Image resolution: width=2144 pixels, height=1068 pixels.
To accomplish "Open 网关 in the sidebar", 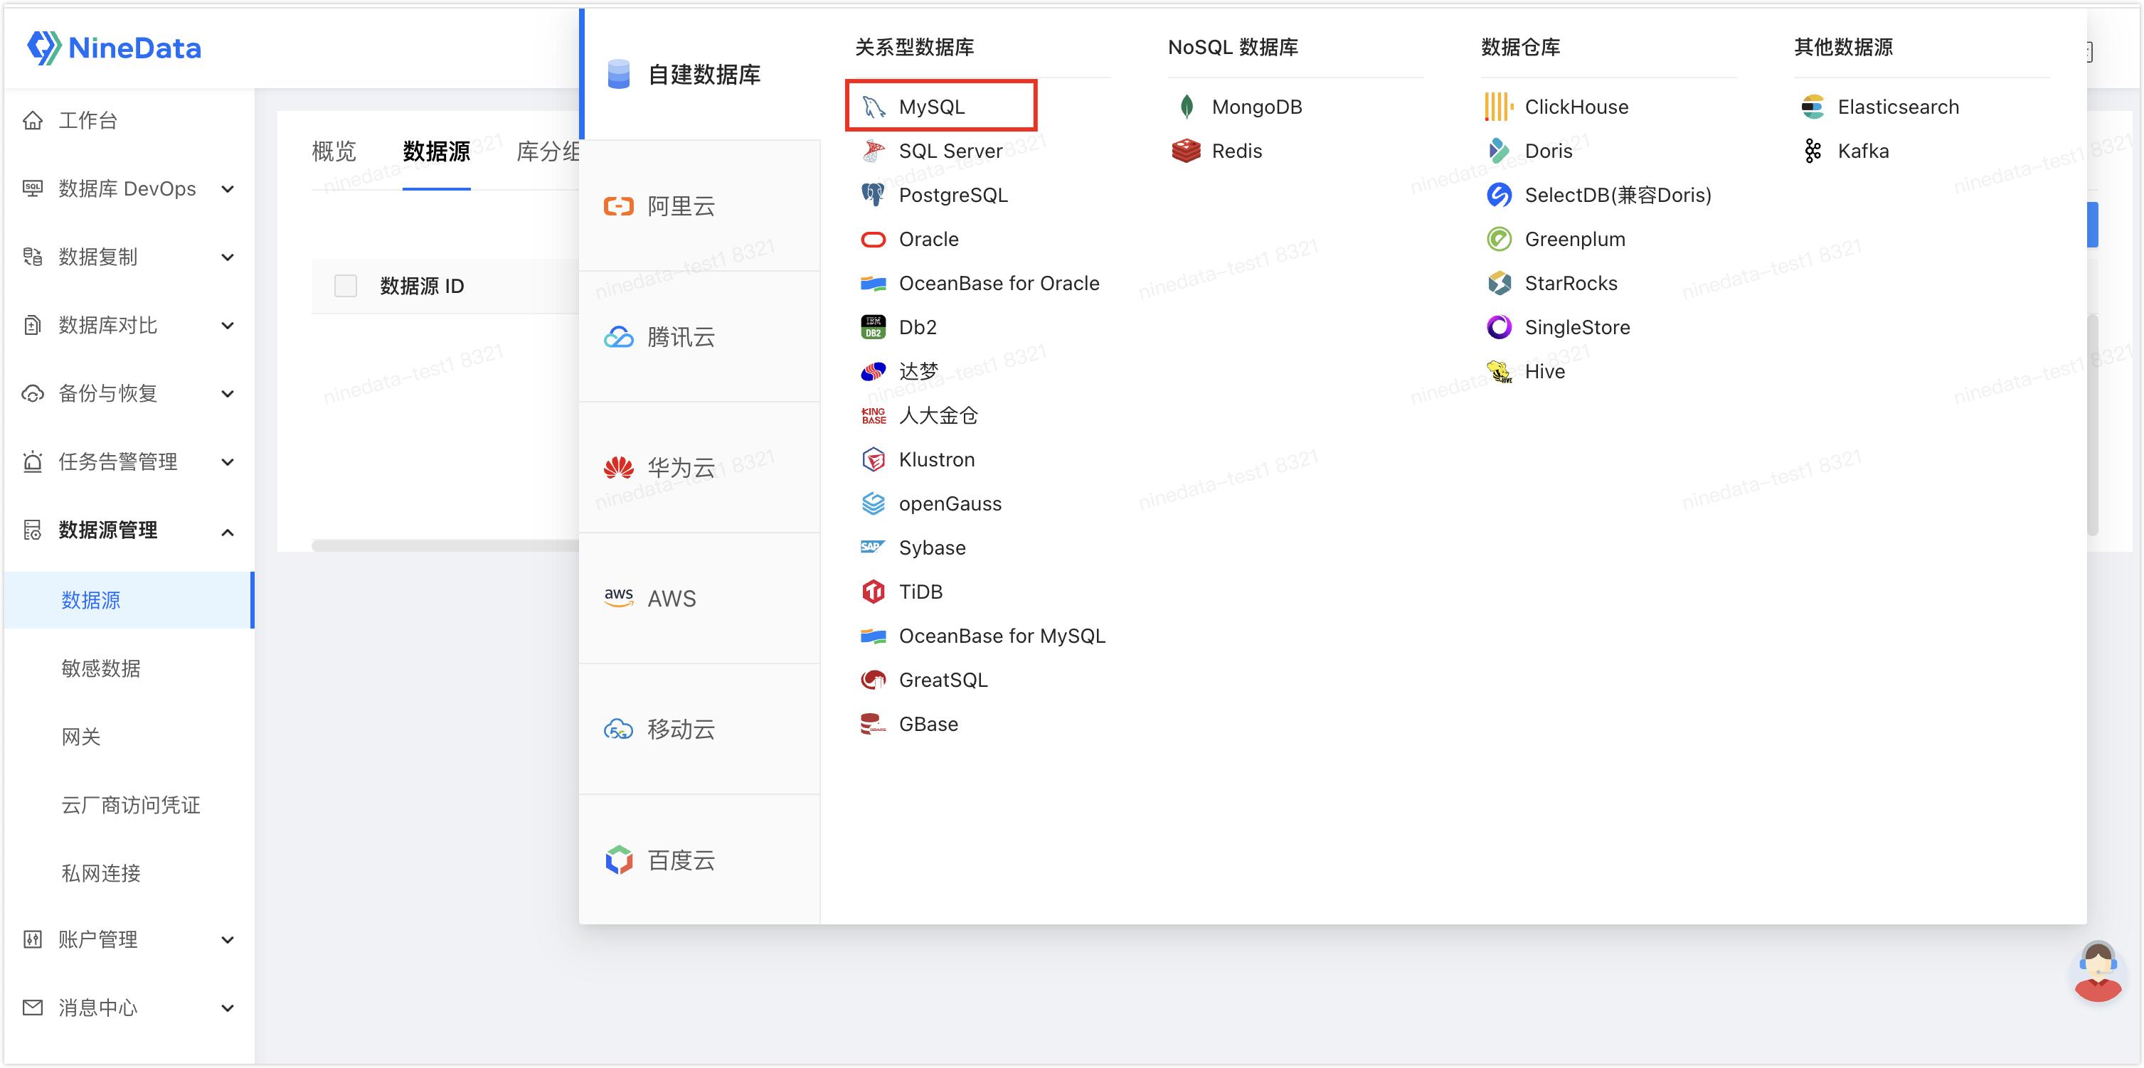I will [x=80, y=737].
